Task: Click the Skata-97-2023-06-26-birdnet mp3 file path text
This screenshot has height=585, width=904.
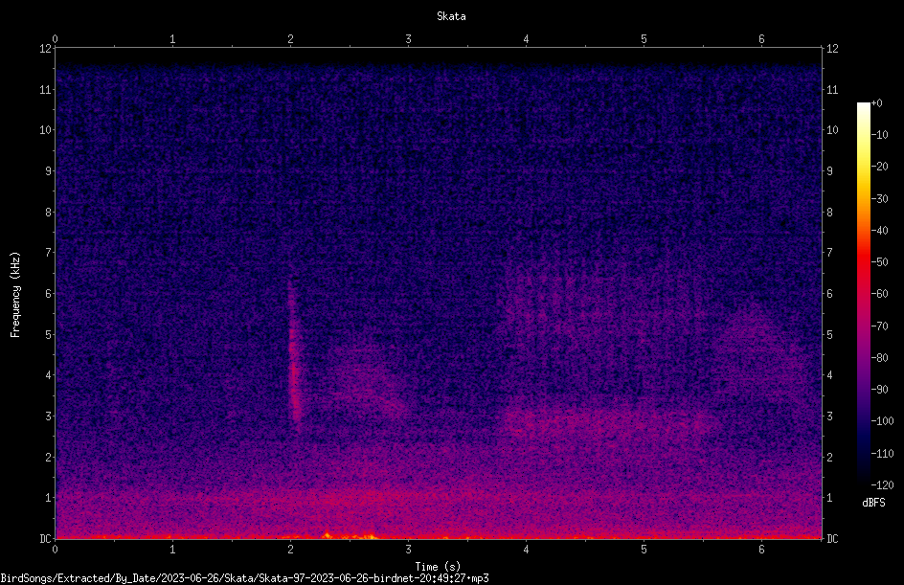Action: coord(244,578)
